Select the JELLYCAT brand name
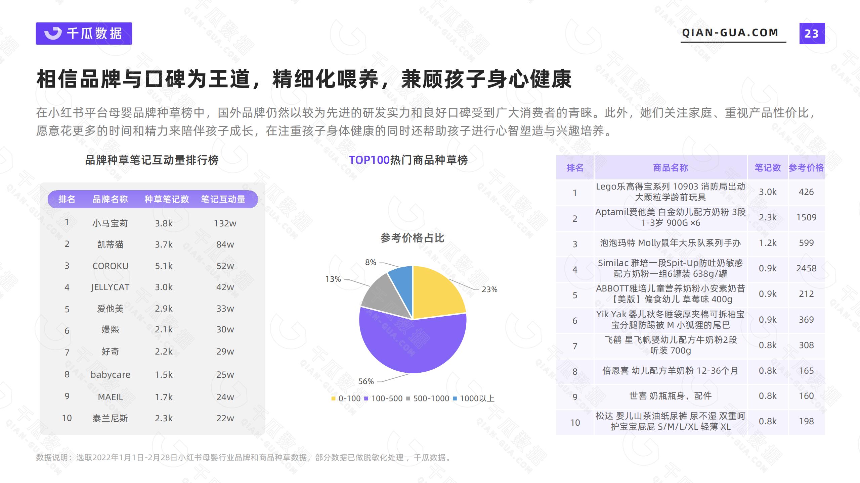Viewport: 860px width, 483px height. [x=110, y=287]
